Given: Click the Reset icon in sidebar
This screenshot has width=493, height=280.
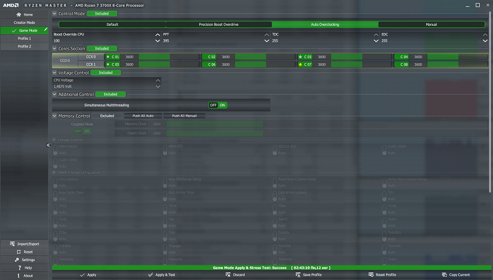Looking at the screenshot, I should 18,252.
